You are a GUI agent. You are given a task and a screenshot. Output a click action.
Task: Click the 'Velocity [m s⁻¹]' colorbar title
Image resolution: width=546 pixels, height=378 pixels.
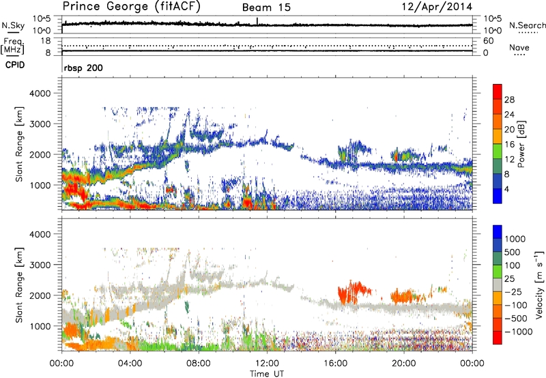[540, 285]
